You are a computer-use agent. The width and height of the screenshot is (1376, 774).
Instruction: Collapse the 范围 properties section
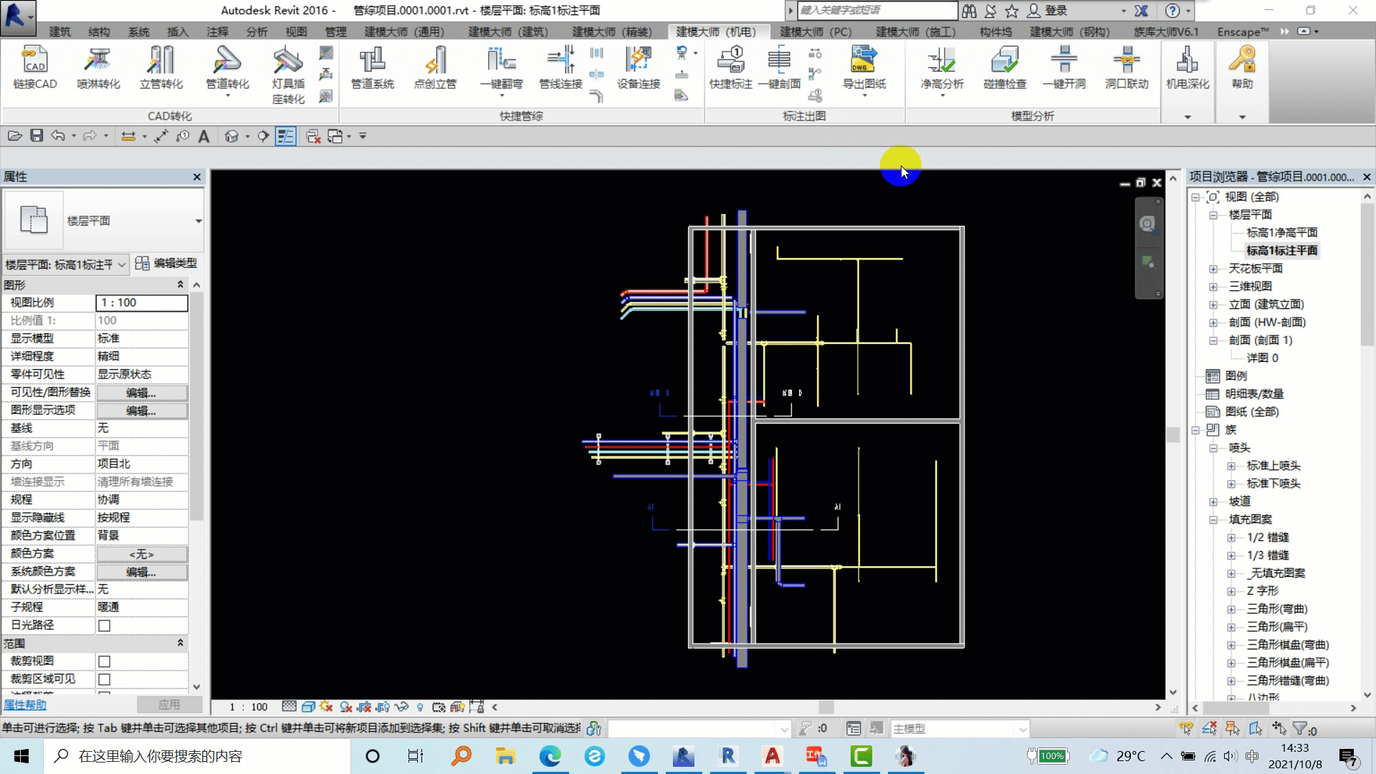(180, 643)
